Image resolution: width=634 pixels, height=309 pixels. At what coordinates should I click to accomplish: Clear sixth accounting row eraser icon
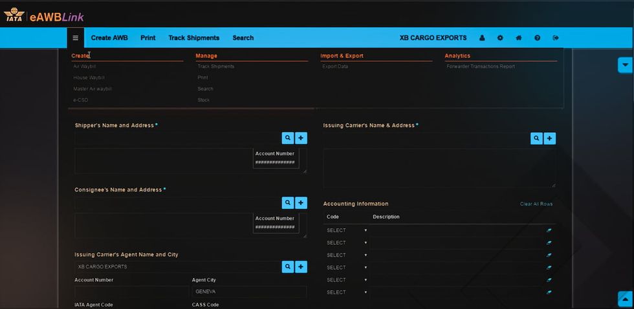tap(549, 292)
